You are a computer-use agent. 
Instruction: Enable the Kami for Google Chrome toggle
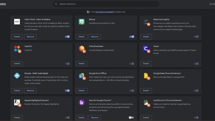pyautogui.click(x=131, y=118)
